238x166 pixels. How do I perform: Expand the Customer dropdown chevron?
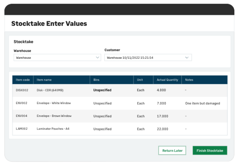tap(187, 58)
